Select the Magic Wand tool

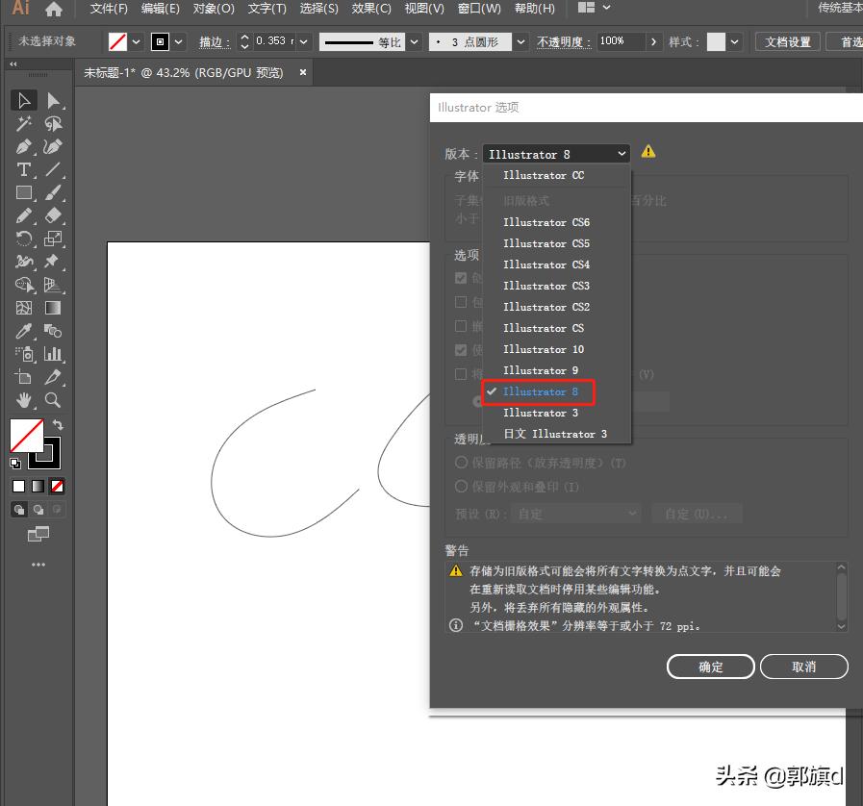[24, 124]
